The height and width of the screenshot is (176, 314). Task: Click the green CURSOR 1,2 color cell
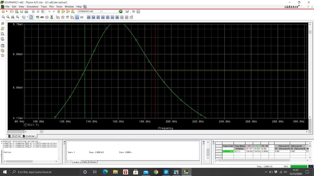(x=227, y=151)
